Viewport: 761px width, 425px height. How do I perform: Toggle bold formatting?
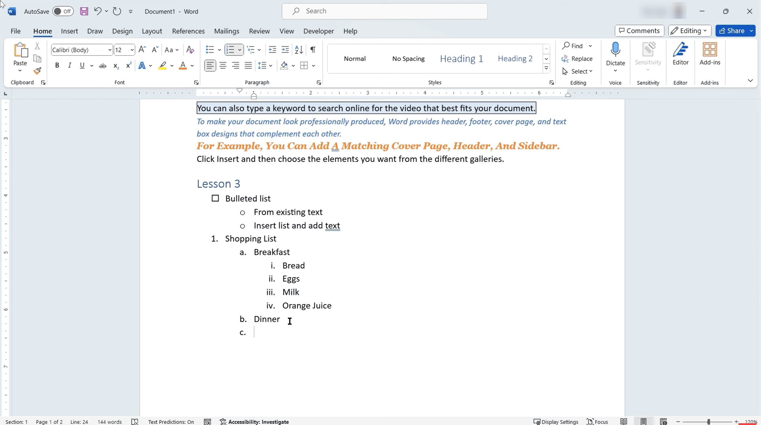57,65
